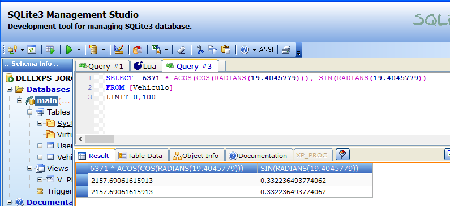Image resolution: width=450 pixels, height=206 pixels.
Task: Collapse the Views tree node
Action: click(x=30, y=169)
